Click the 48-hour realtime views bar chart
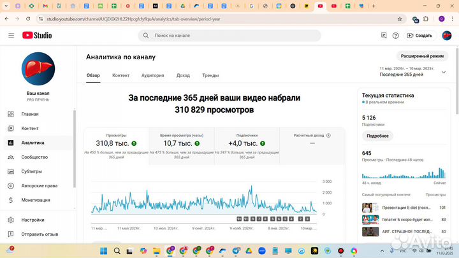The width and height of the screenshot is (459, 258). [x=404, y=173]
